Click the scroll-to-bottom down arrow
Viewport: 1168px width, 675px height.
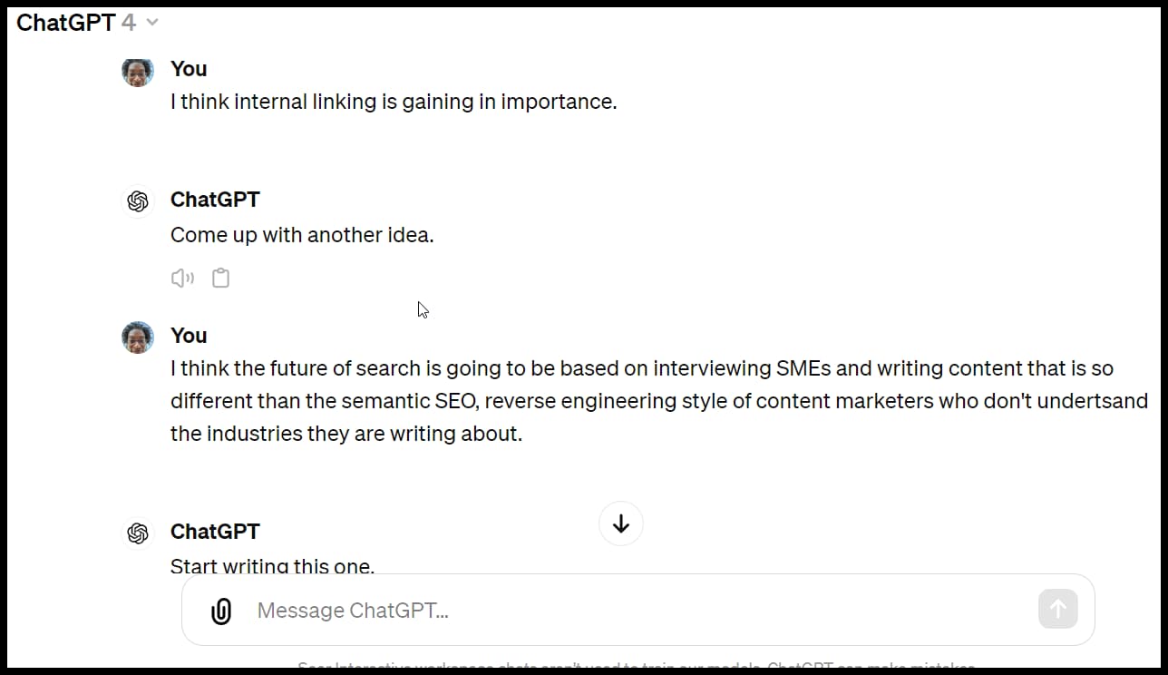(x=621, y=523)
